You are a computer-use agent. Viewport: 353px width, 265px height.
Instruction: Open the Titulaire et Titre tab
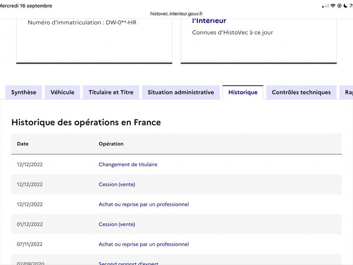(x=111, y=92)
